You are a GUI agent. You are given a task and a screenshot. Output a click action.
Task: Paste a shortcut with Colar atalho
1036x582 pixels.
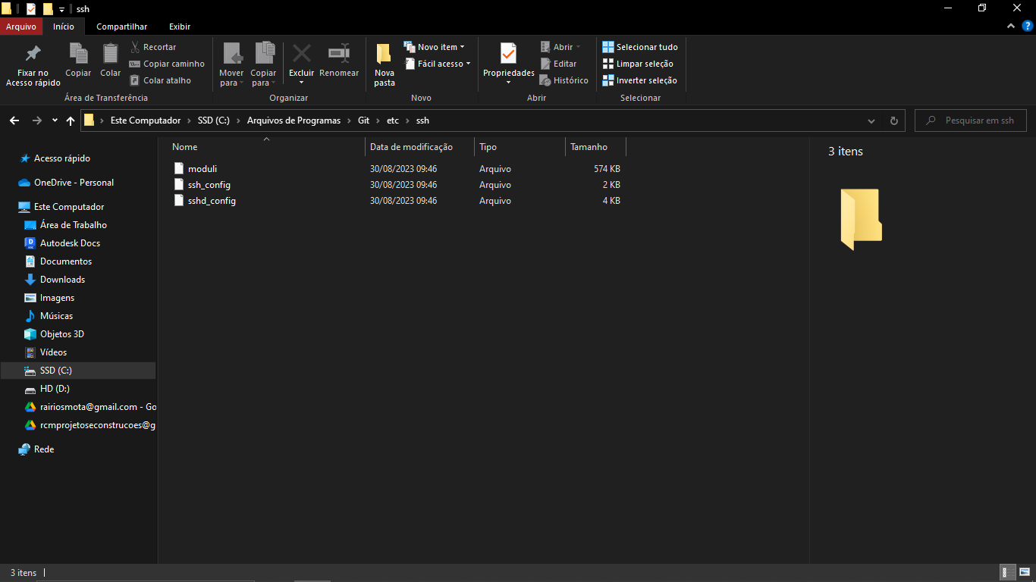click(160, 80)
